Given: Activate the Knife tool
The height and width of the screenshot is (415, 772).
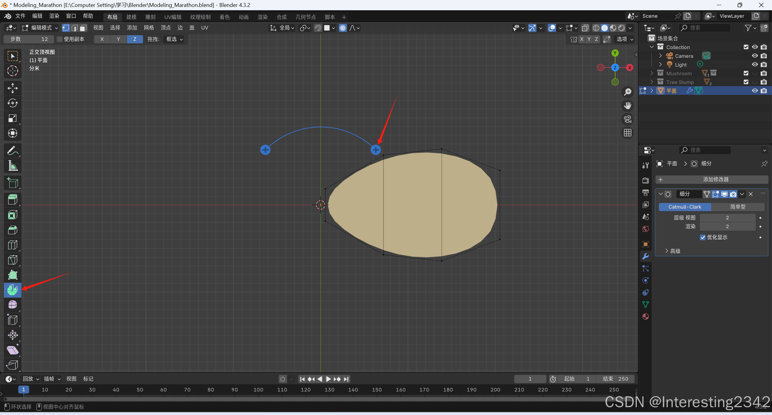Looking at the screenshot, I should coord(12,260).
